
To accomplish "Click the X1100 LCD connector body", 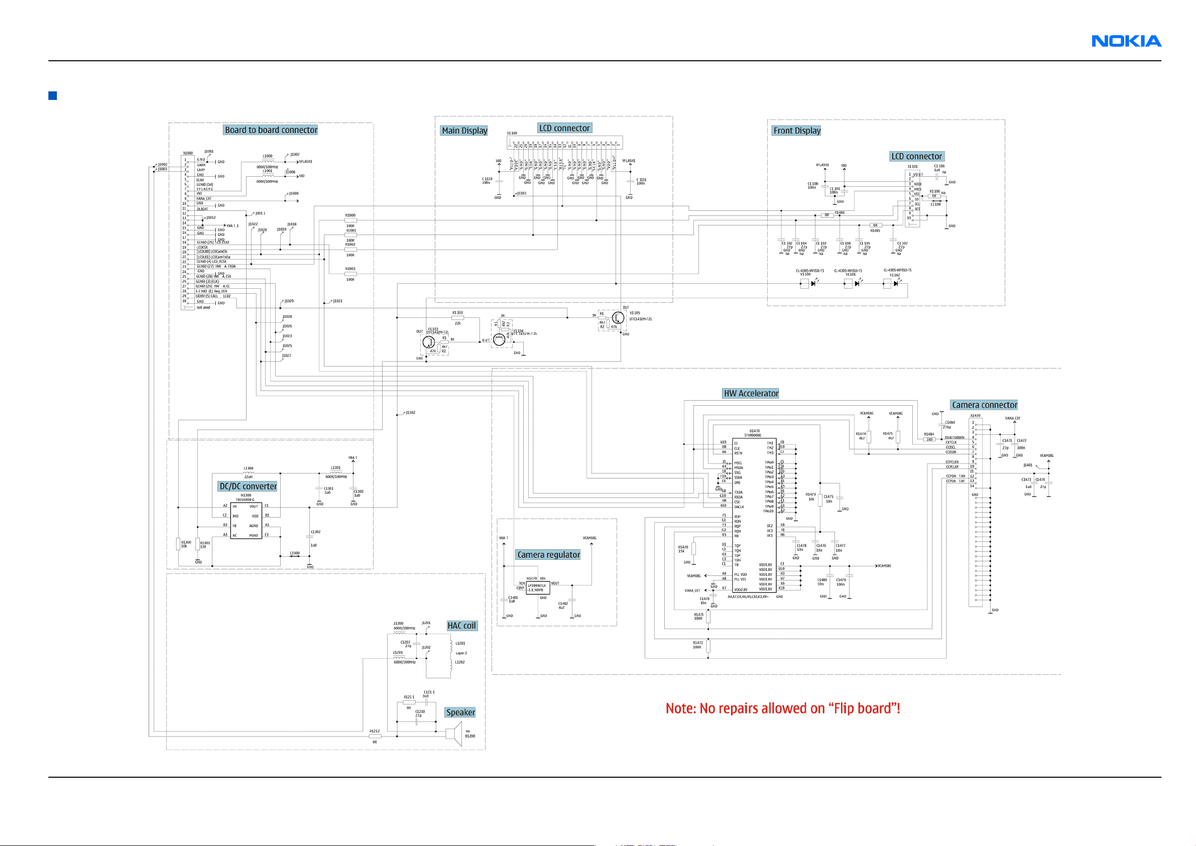I will pos(565,143).
